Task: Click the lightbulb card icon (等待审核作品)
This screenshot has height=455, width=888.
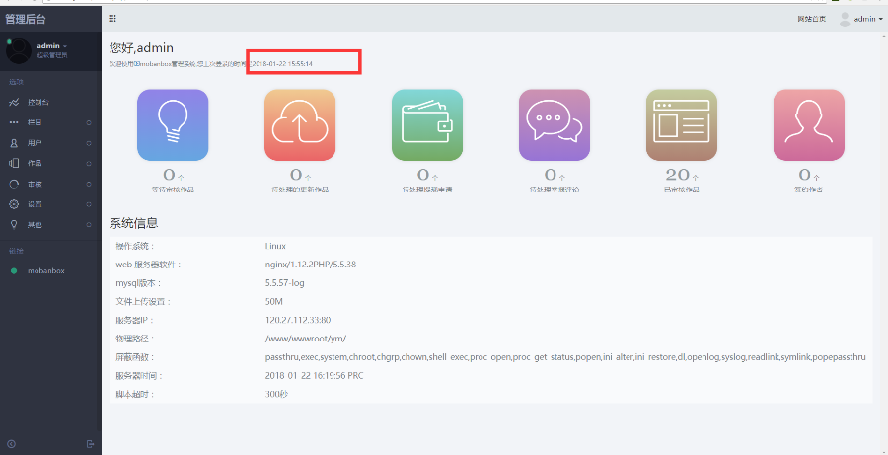Action: 173,125
